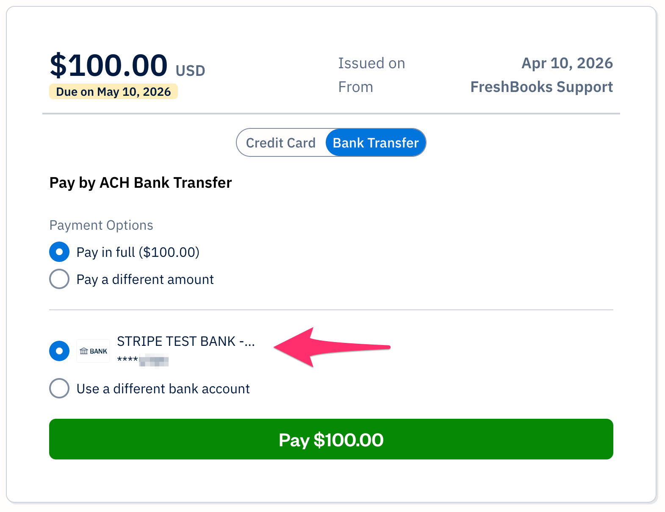665x512 pixels.
Task: Click the $100.00 USD invoice amount
Action: [x=108, y=65]
